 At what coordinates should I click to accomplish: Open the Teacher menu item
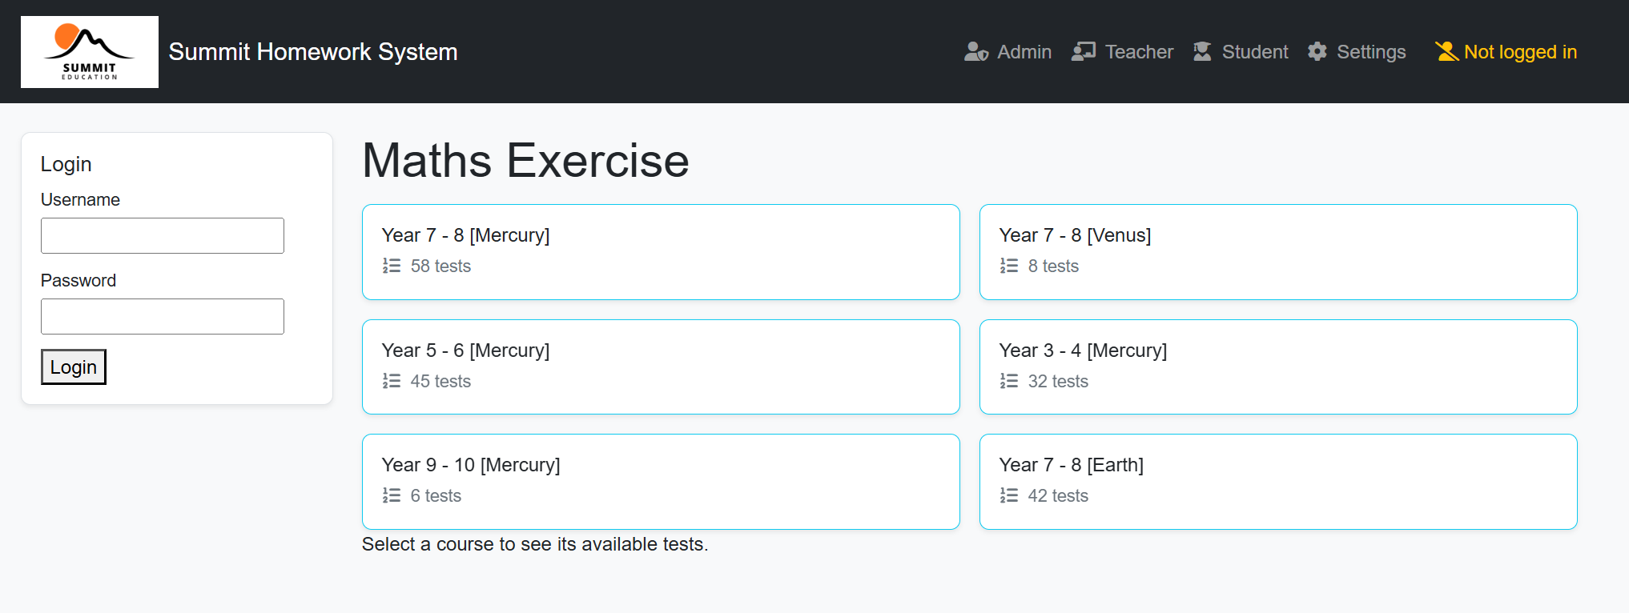(1139, 52)
